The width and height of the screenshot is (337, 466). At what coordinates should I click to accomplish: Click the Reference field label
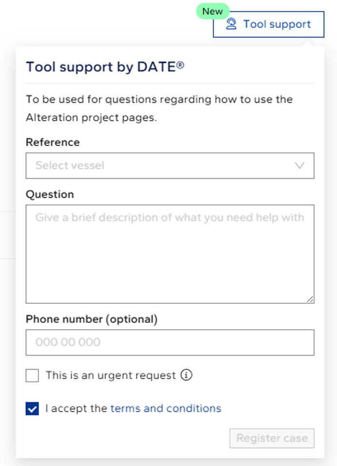tap(53, 142)
